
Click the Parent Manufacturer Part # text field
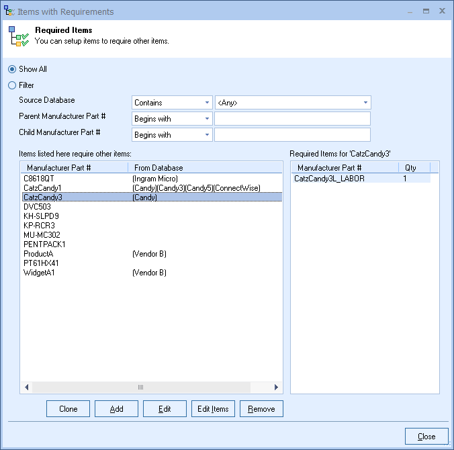coord(292,119)
